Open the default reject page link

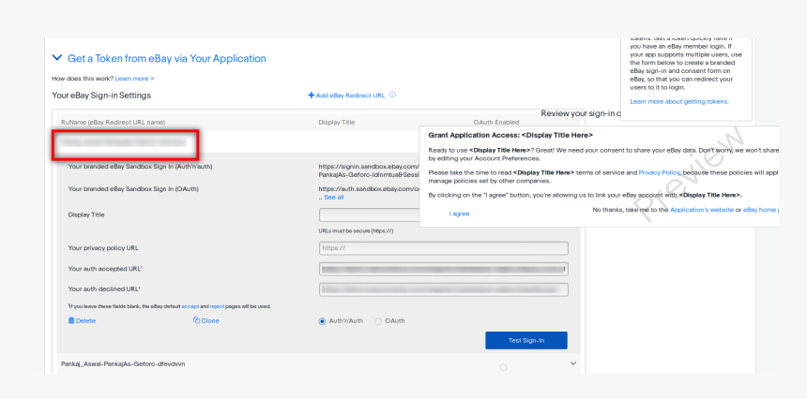point(217,306)
